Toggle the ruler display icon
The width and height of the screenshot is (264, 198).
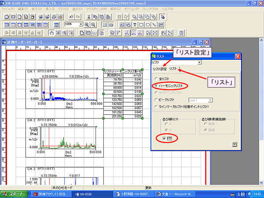[x=111, y=25]
